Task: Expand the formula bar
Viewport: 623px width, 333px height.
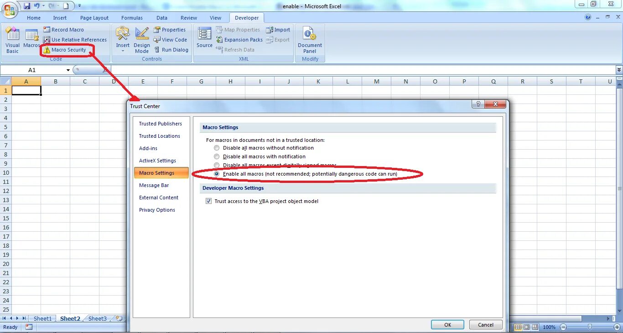Action: click(x=619, y=70)
